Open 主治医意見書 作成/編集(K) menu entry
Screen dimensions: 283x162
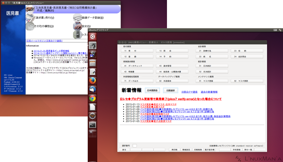(73, 9)
